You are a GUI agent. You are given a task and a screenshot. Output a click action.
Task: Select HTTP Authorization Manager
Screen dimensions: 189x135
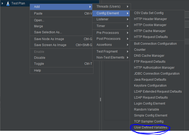tap(157, 68)
